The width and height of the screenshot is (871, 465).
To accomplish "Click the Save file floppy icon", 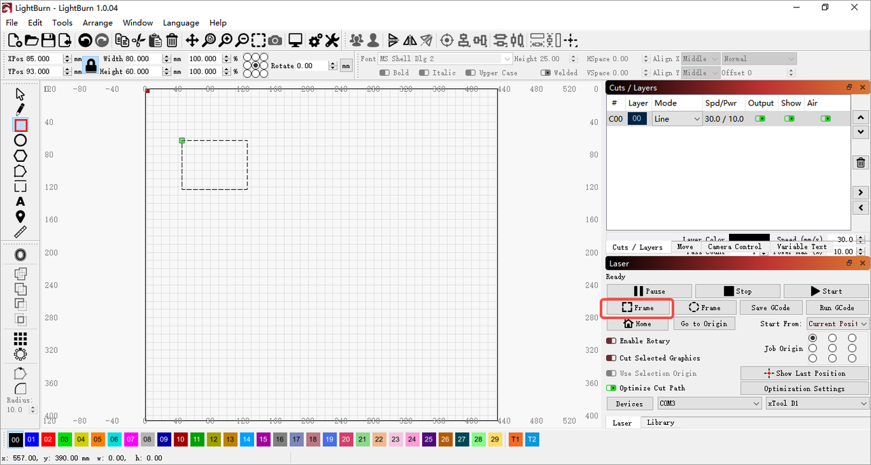I will 48,41.
